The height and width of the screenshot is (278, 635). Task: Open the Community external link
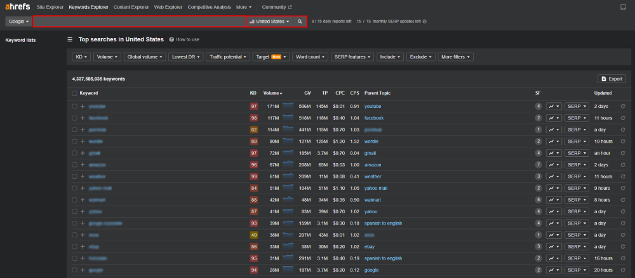(x=277, y=7)
